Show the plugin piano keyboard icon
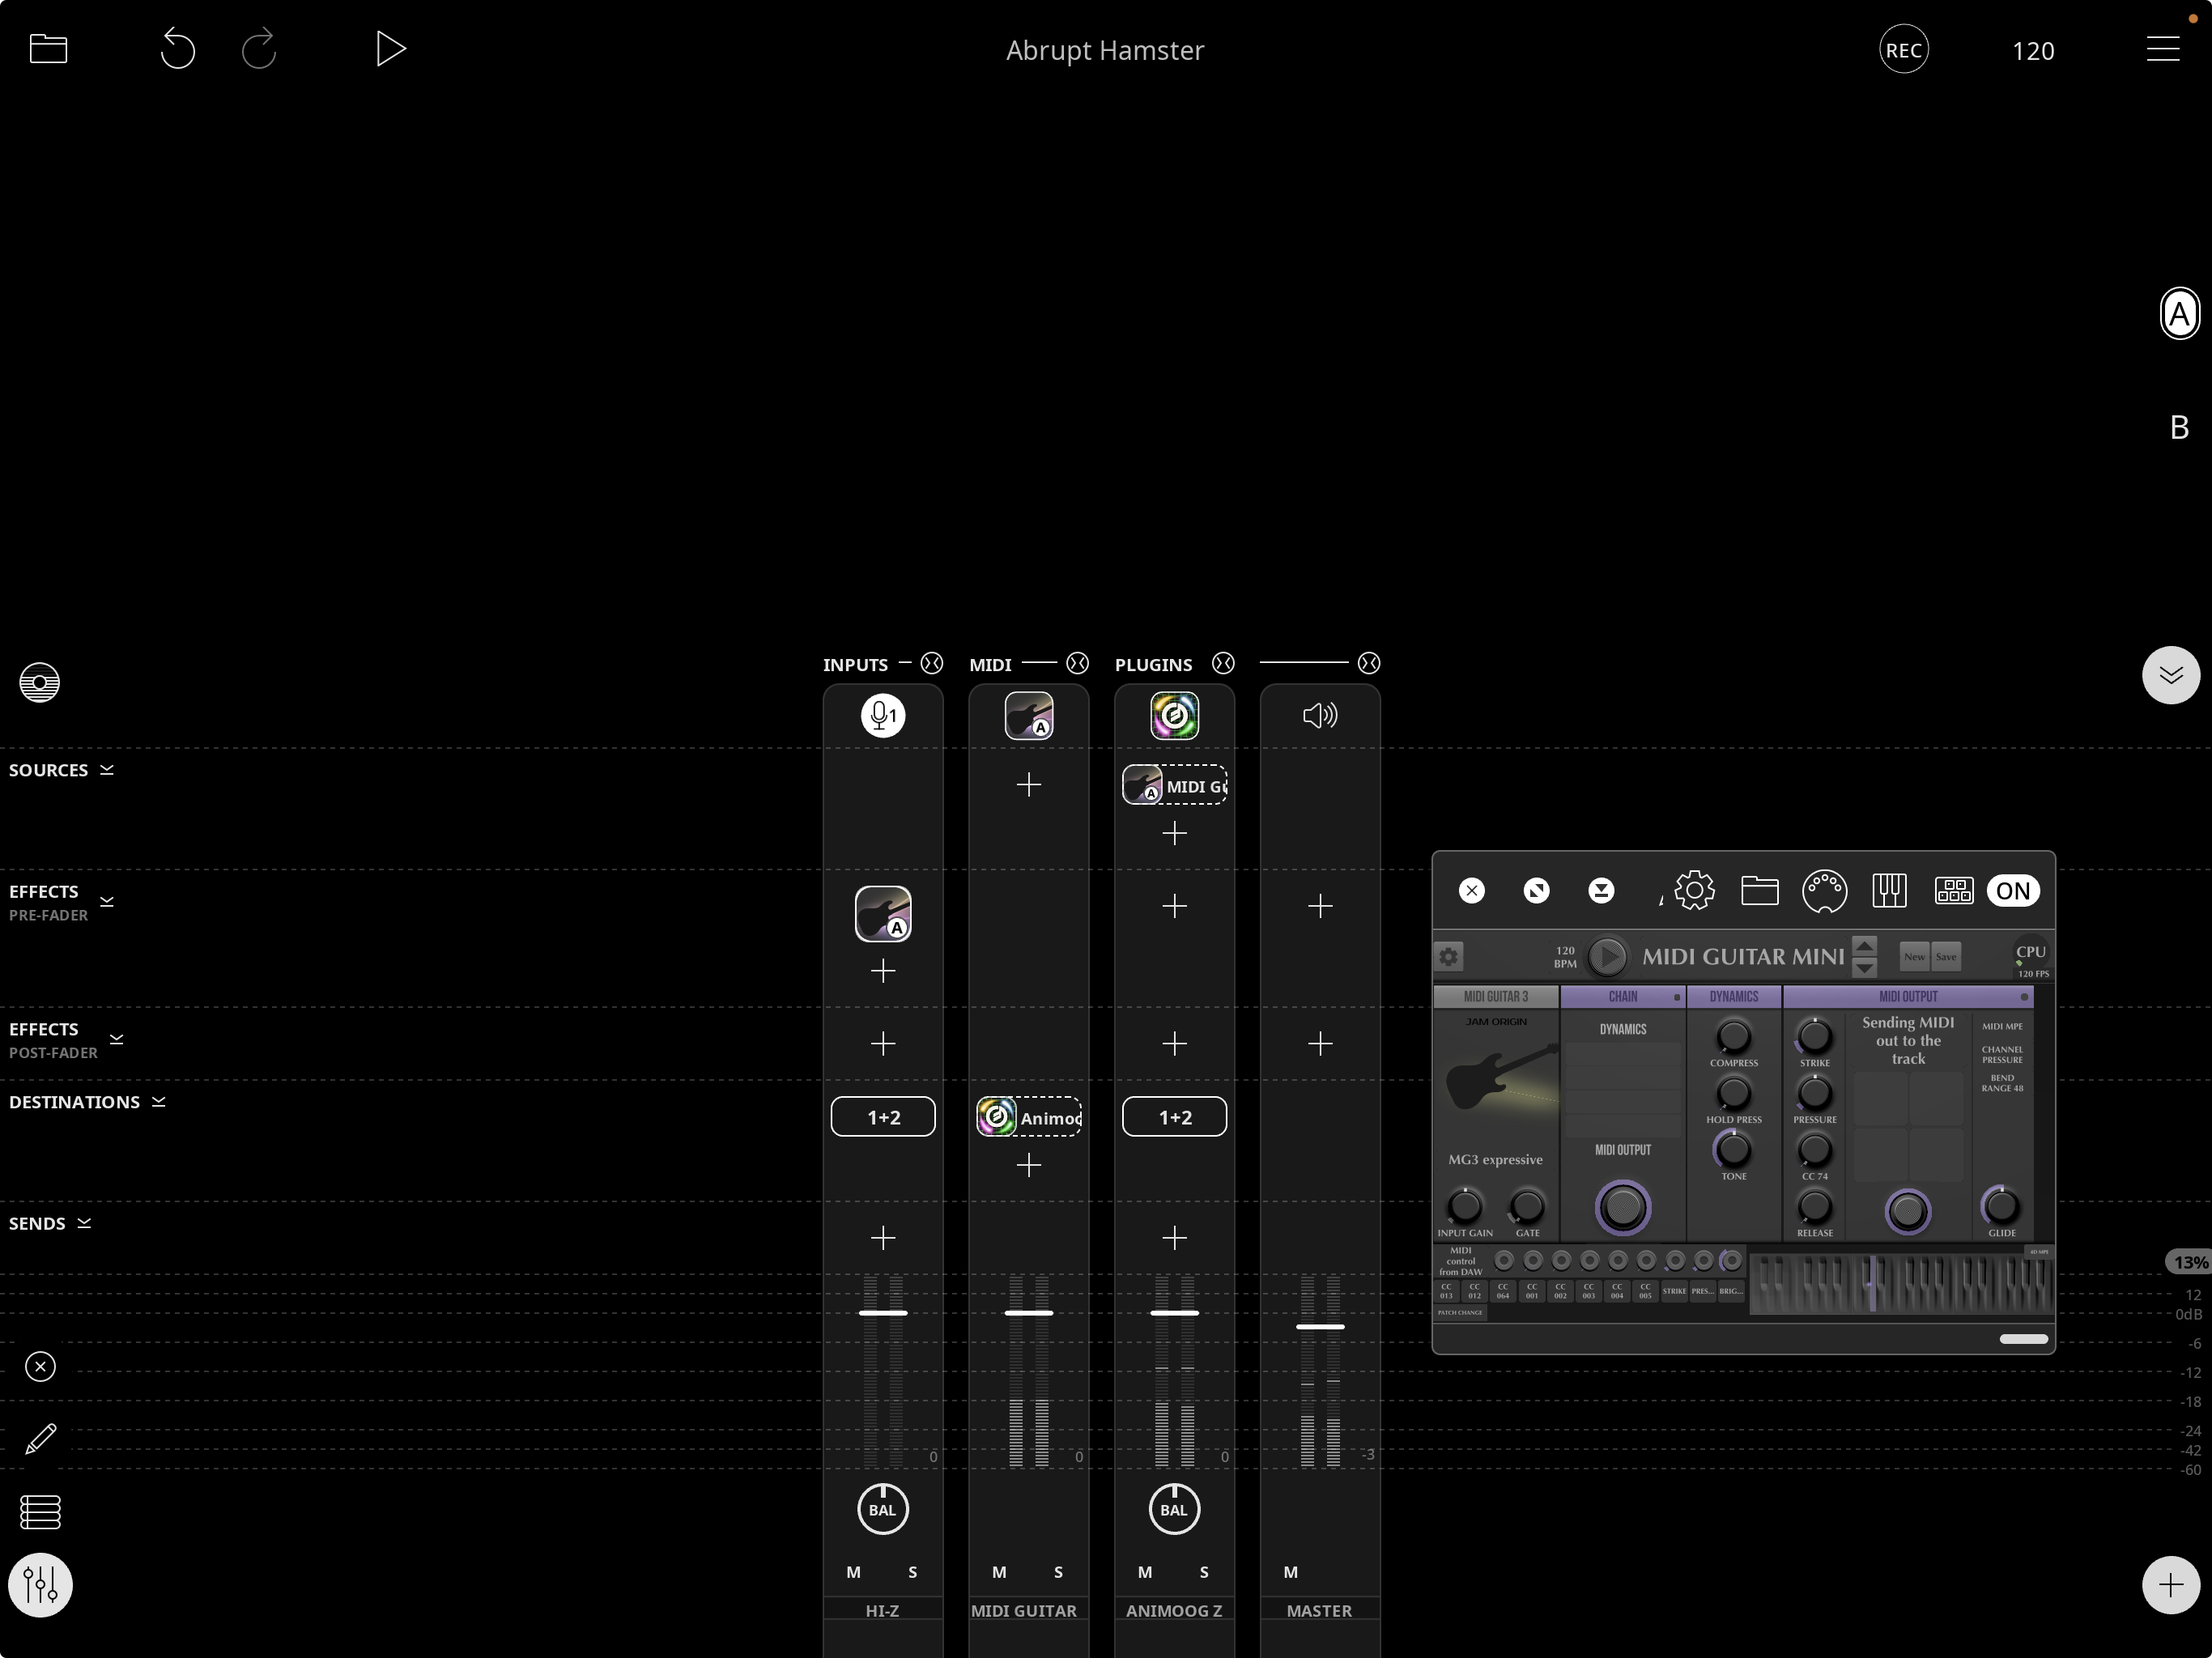This screenshot has width=2212, height=1658. pyautogui.click(x=1888, y=890)
